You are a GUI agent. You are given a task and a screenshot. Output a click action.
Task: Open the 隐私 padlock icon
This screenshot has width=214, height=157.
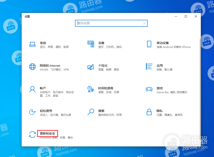pyautogui.click(x=149, y=112)
